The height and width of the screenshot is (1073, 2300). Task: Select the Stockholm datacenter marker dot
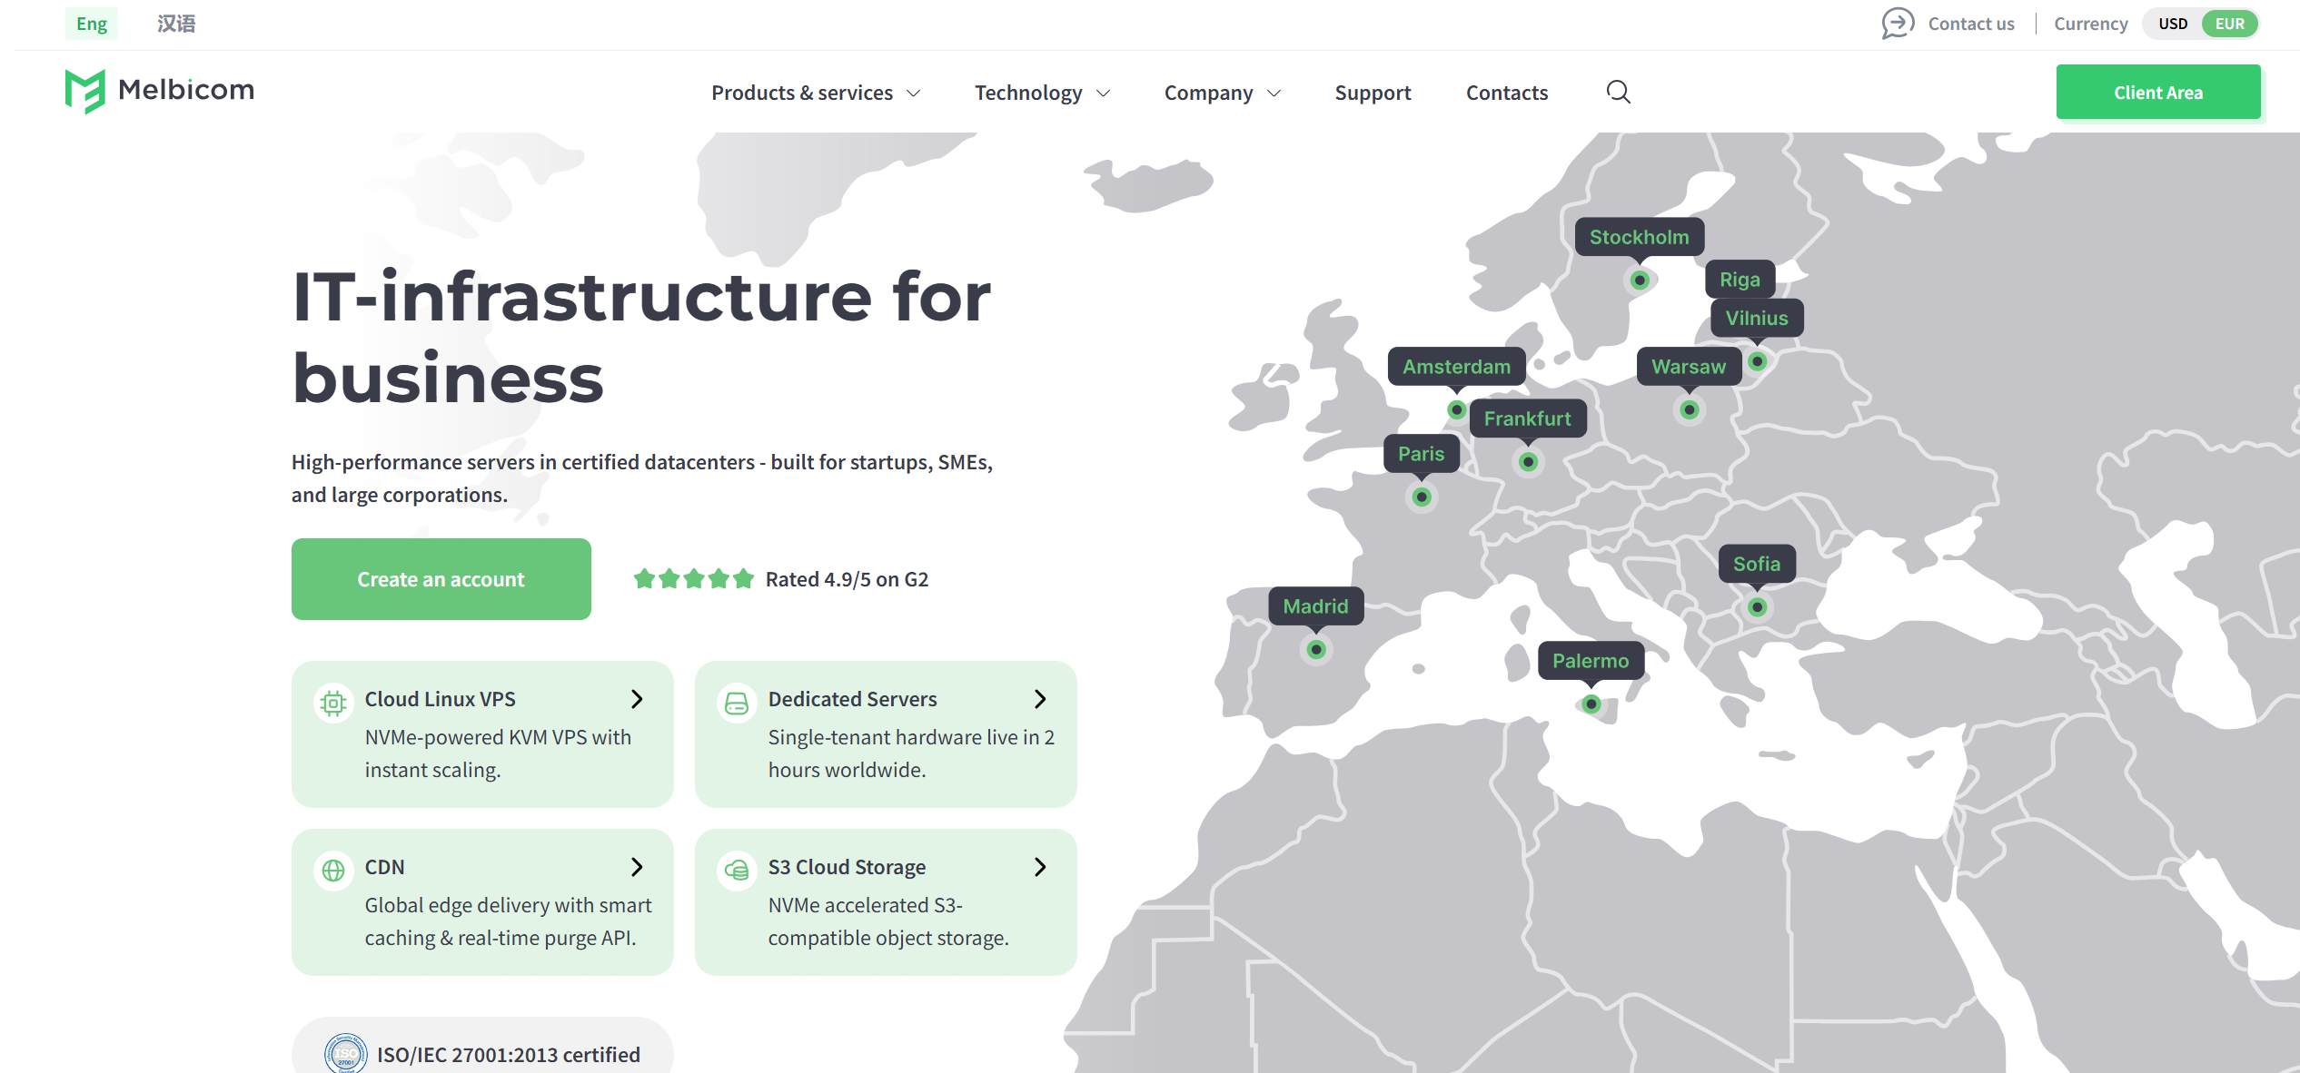(1639, 281)
